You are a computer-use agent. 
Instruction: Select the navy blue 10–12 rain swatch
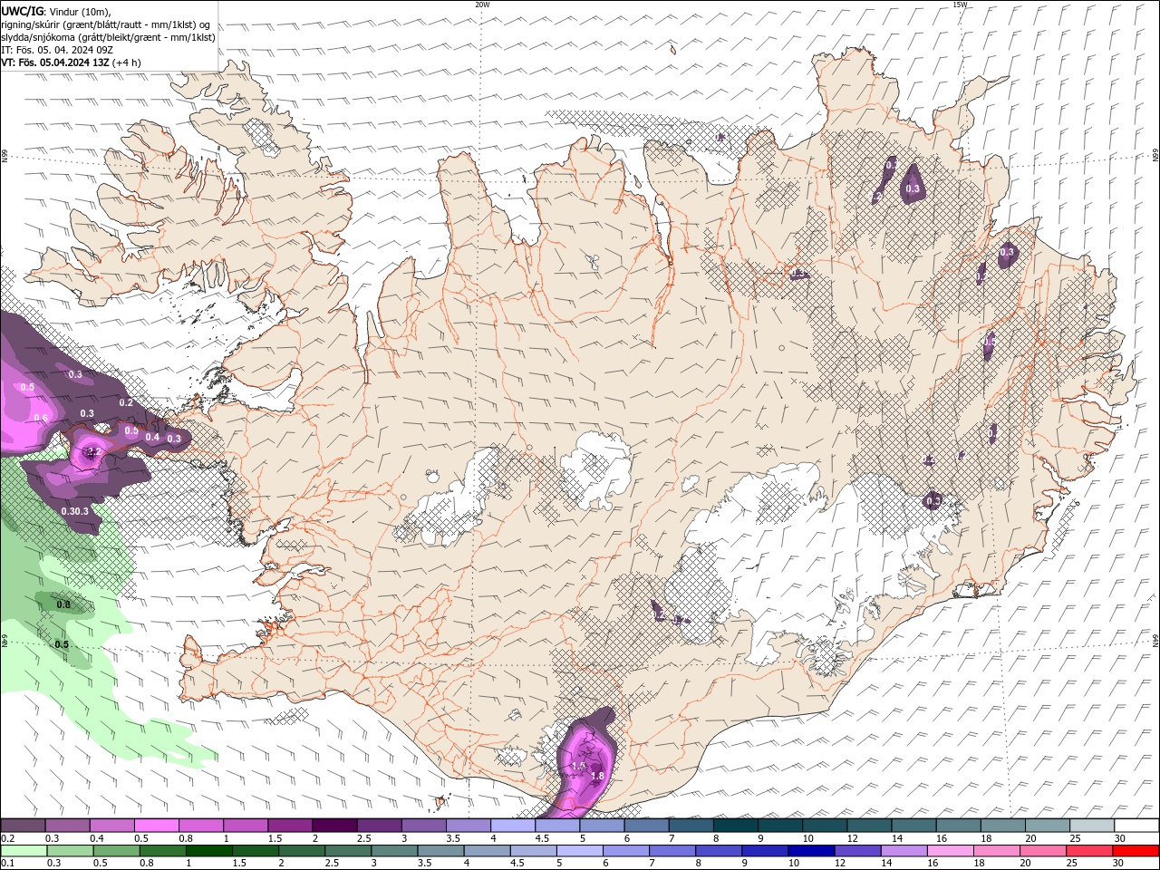click(x=811, y=851)
